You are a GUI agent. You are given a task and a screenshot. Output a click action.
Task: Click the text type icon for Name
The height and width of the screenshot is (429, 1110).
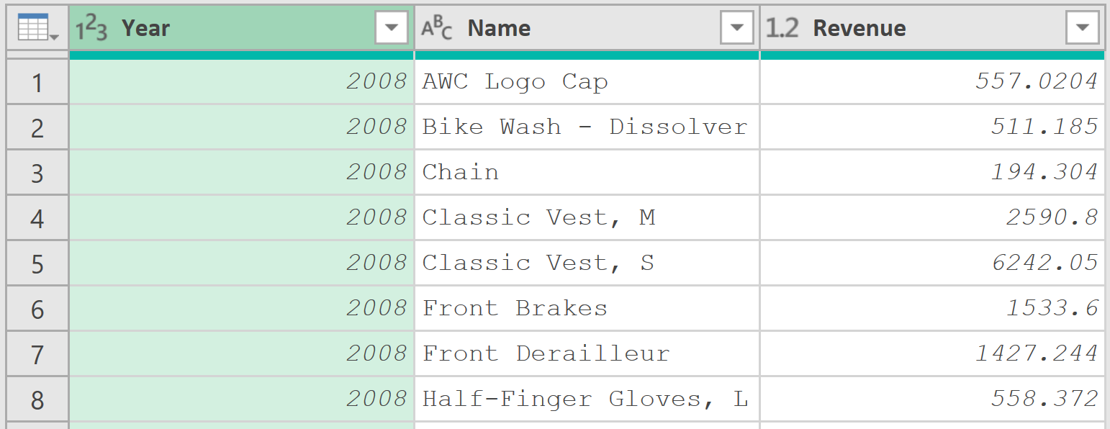437,28
